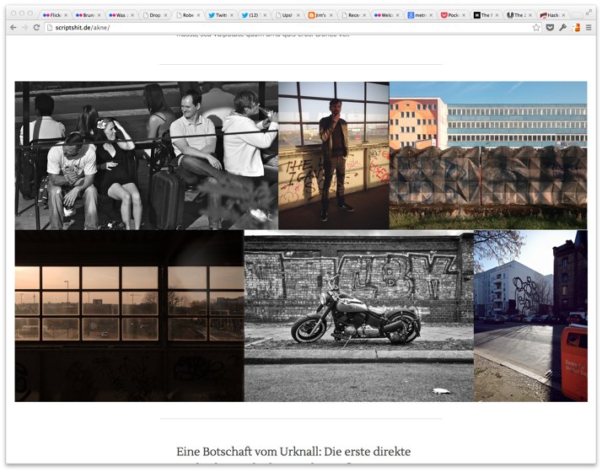602x472 pixels.
Task: Enter fullscreen with the window expand arrows
Action: (589, 13)
